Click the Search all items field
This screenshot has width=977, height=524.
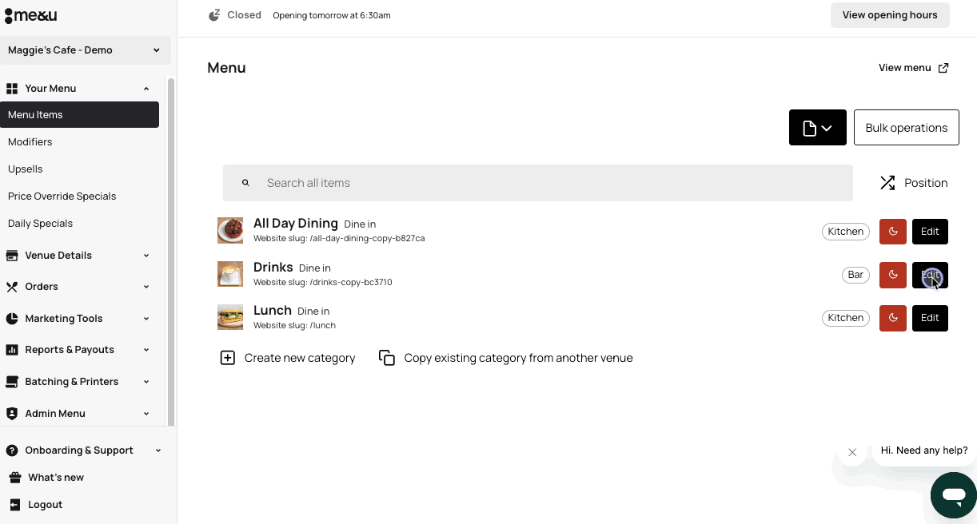click(538, 183)
